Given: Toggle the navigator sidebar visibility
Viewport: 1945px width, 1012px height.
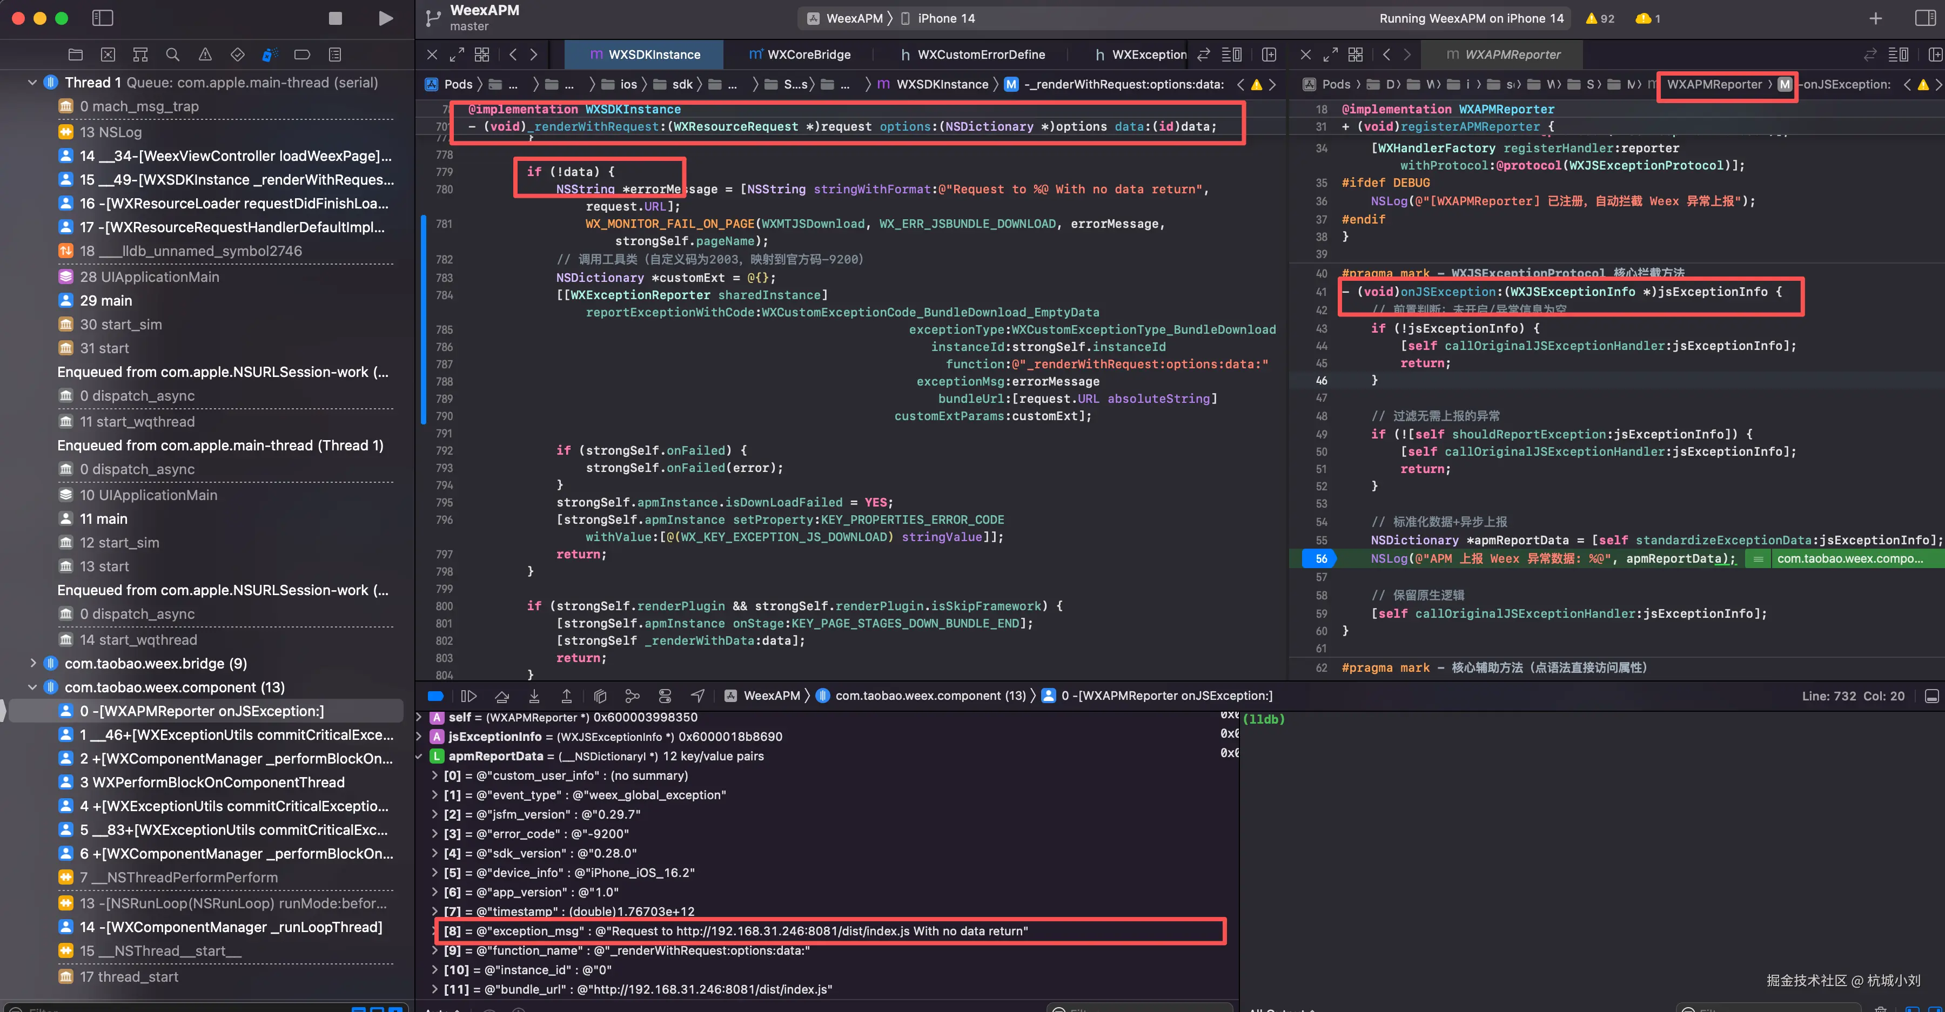Looking at the screenshot, I should [x=103, y=18].
